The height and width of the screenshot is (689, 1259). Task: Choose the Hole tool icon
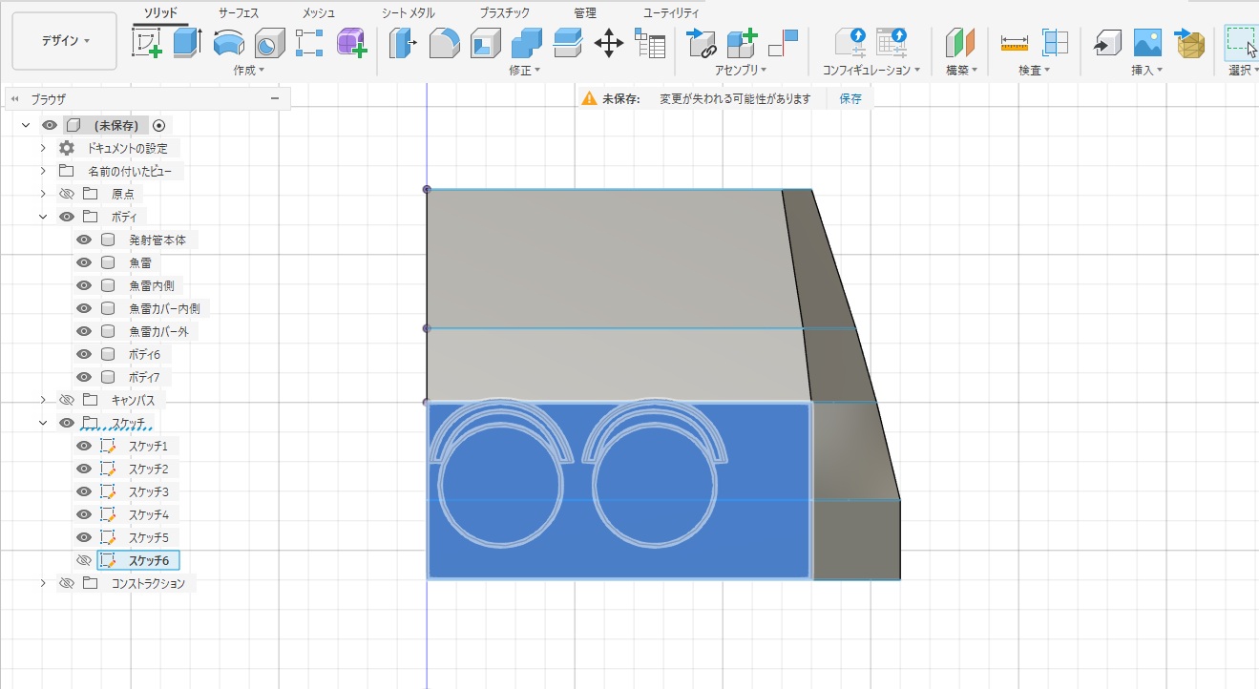coord(269,43)
